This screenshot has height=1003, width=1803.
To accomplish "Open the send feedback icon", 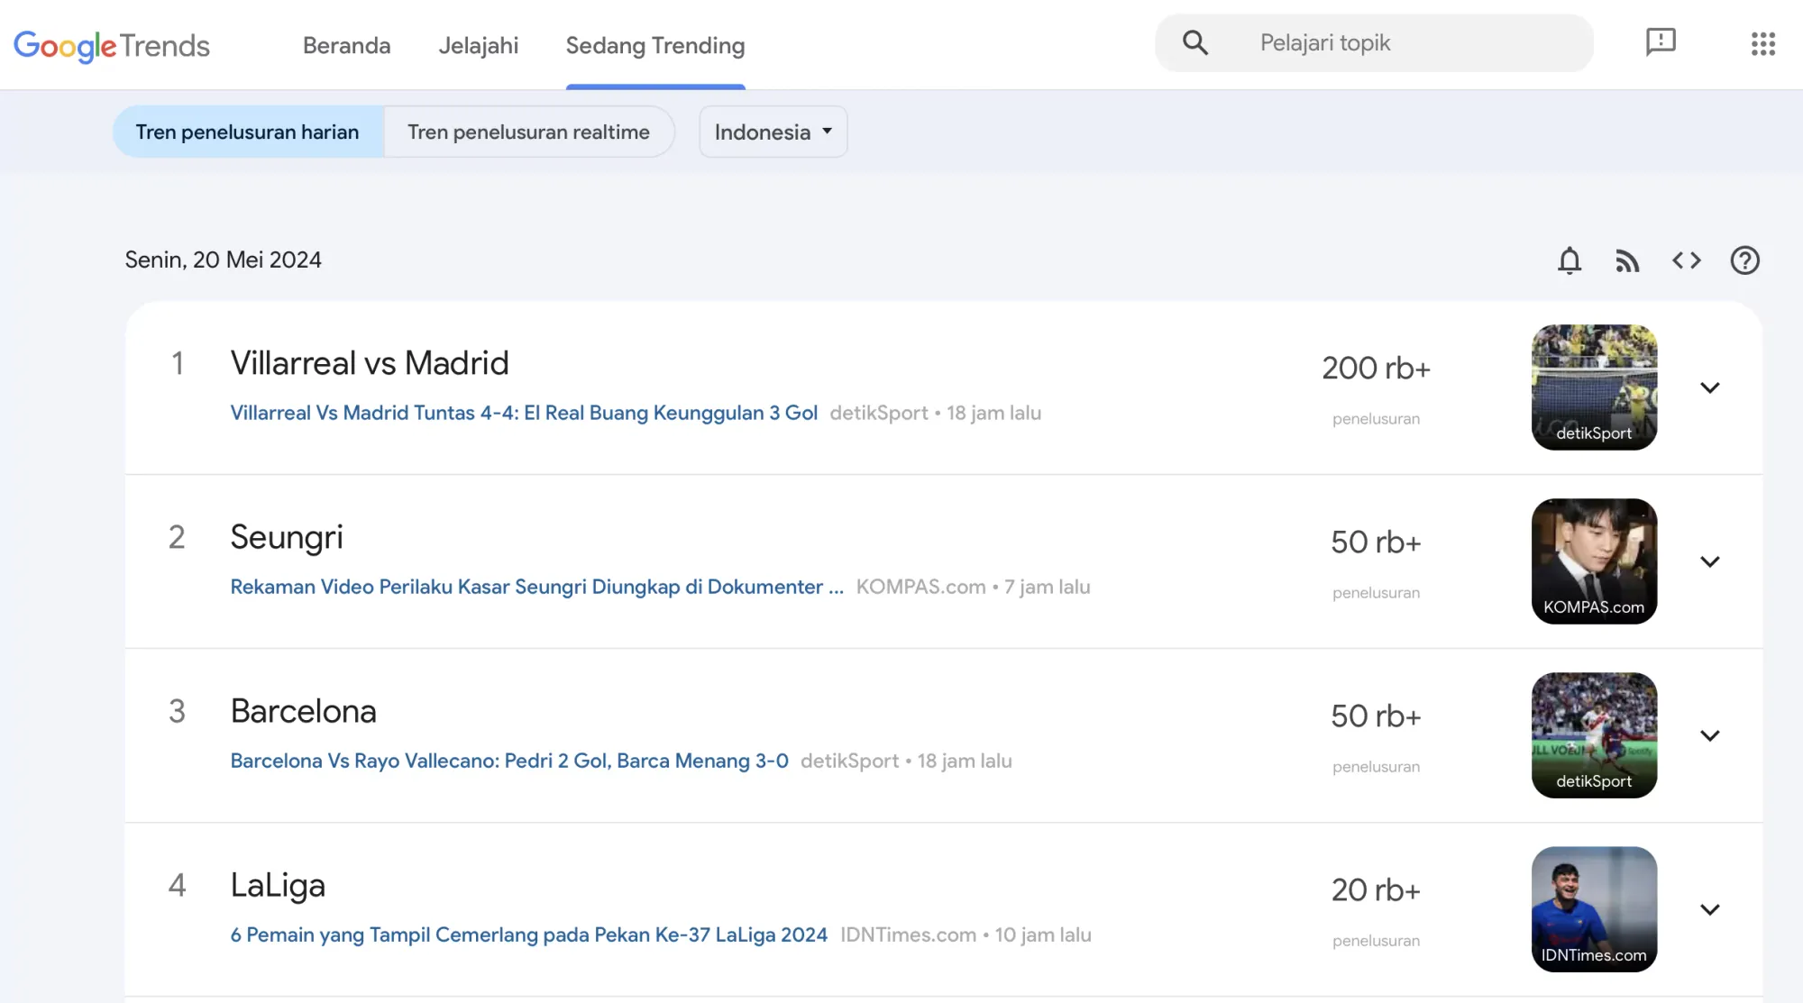I will (1660, 42).
